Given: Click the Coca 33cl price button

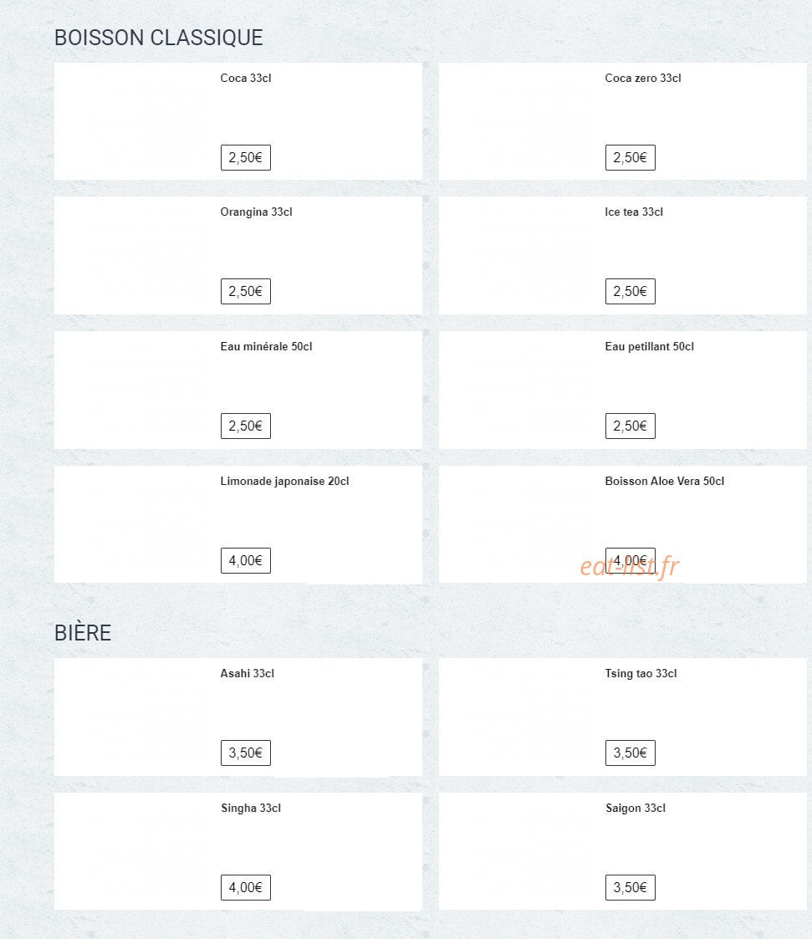Looking at the screenshot, I should (x=246, y=157).
